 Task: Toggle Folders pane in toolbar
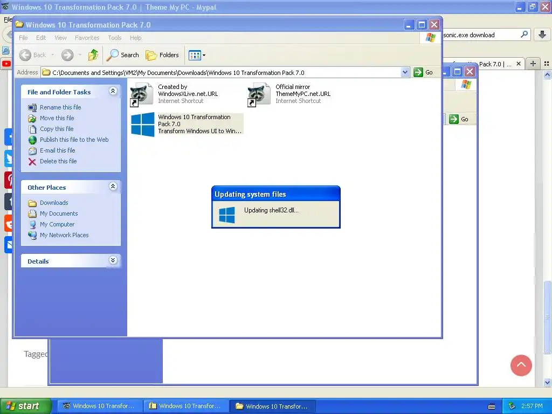pos(162,55)
